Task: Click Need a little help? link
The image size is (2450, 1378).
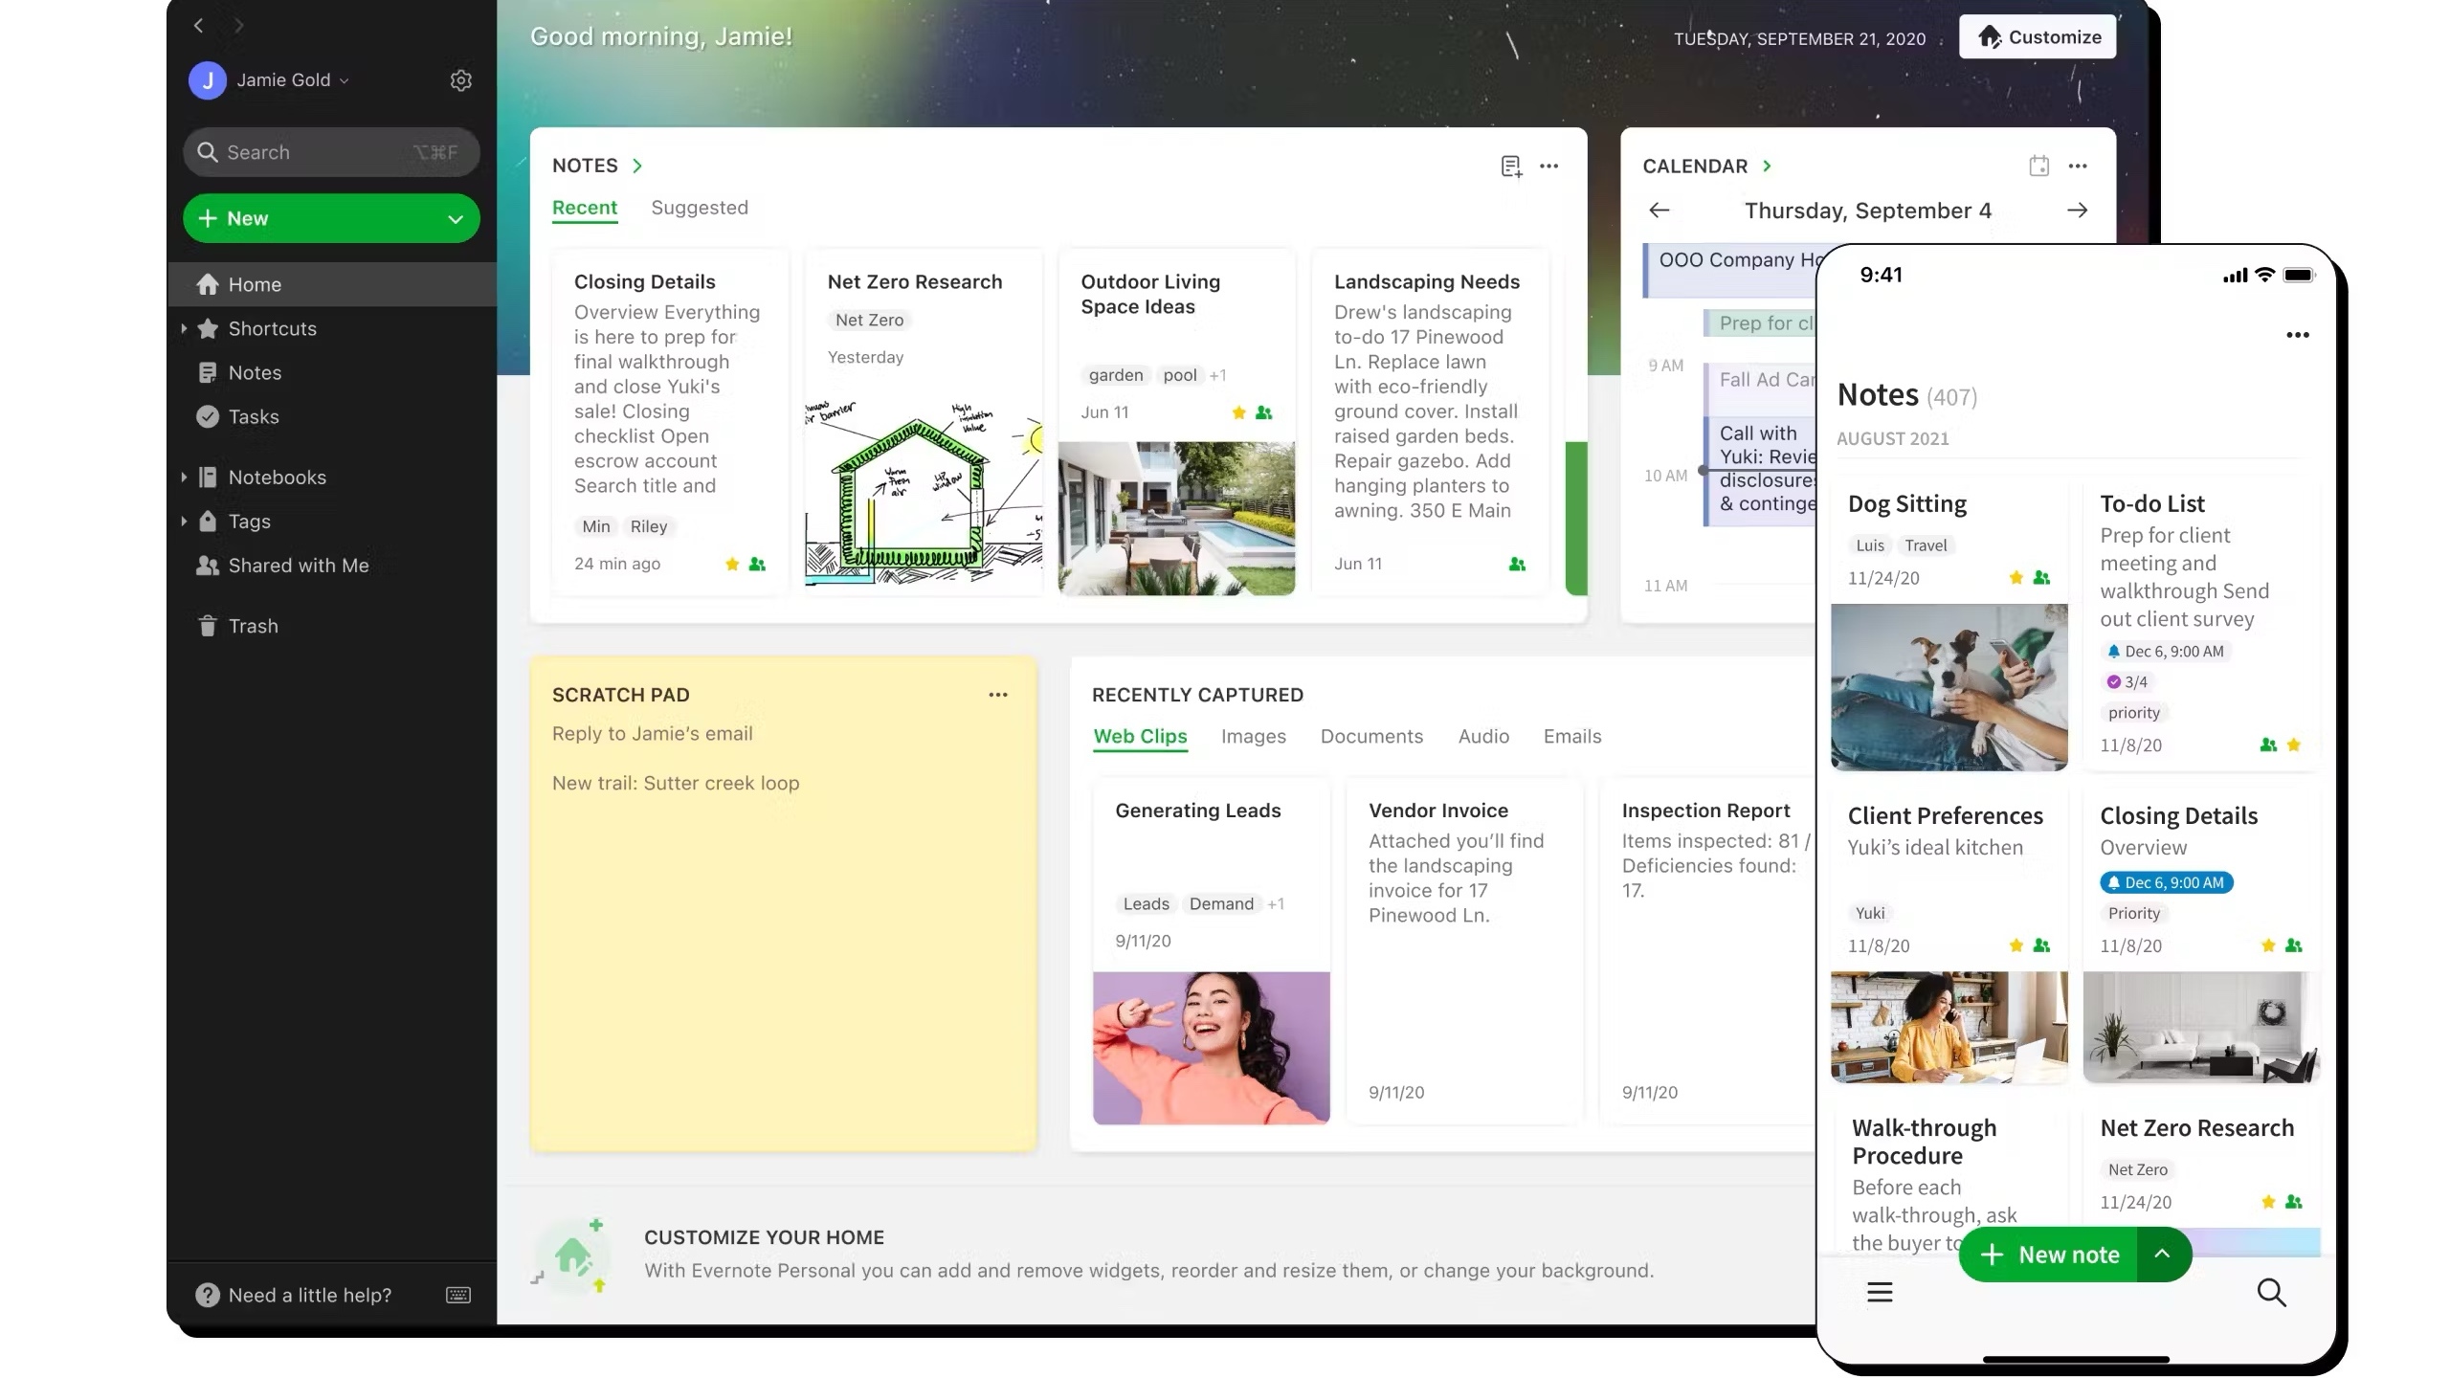Action: [310, 1295]
